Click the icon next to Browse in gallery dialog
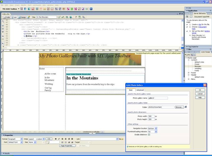This screenshot has width=212, height=156. (x=186, y=107)
